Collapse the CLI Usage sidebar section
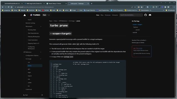Viewport: 177px width, 99px height. click(41, 59)
